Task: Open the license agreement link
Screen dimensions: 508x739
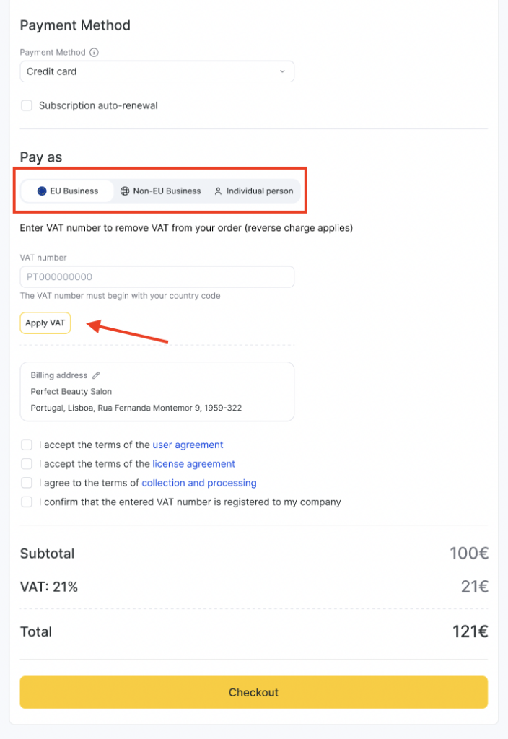Action: coord(193,463)
